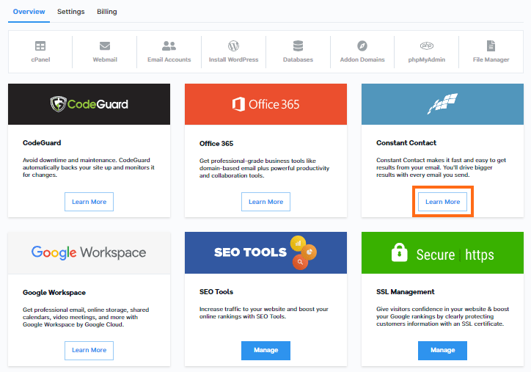
Task: Switch to the Settings tab
Action: [x=71, y=12]
